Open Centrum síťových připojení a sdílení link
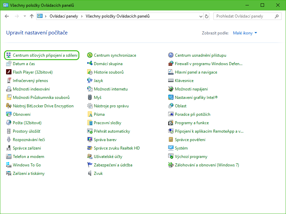Viewport: 286px width, 214px height. point(45,55)
